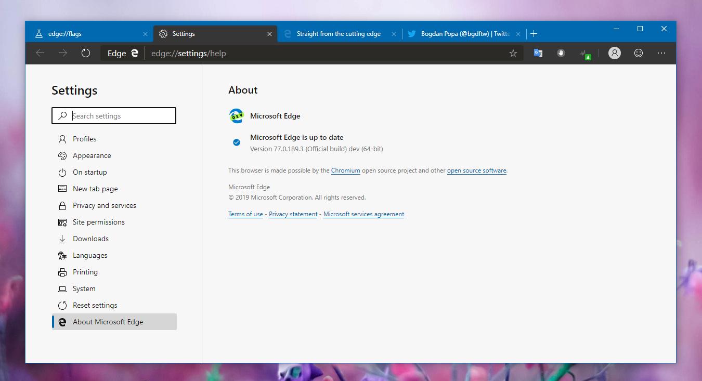The width and height of the screenshot is (702, 381).
Task: Close the Bogdan Popa Twitter tab
Action: point(518,34)
